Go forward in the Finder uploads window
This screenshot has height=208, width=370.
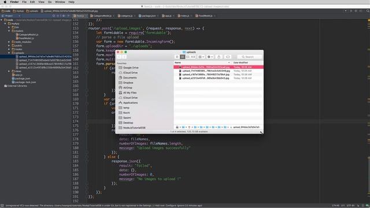click(124, 57)
